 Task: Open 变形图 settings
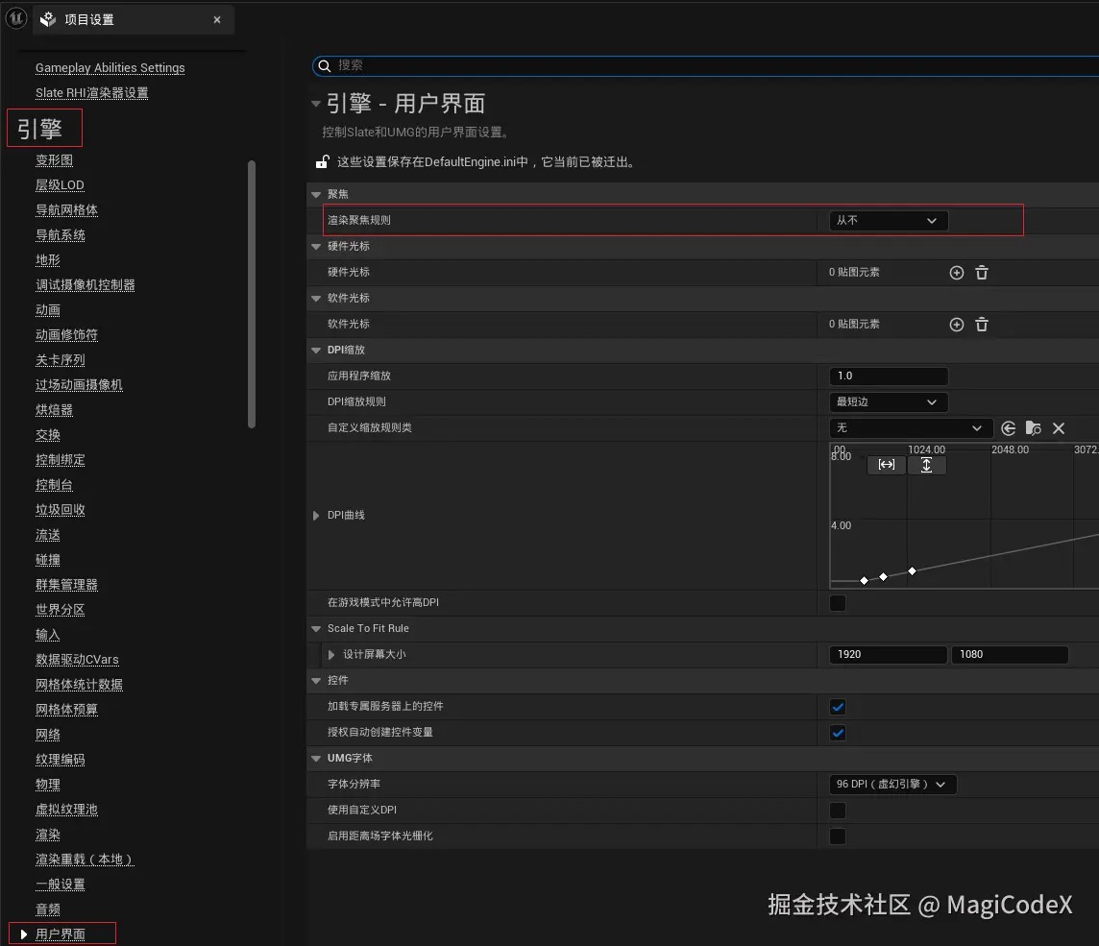[x=54, y=160]
